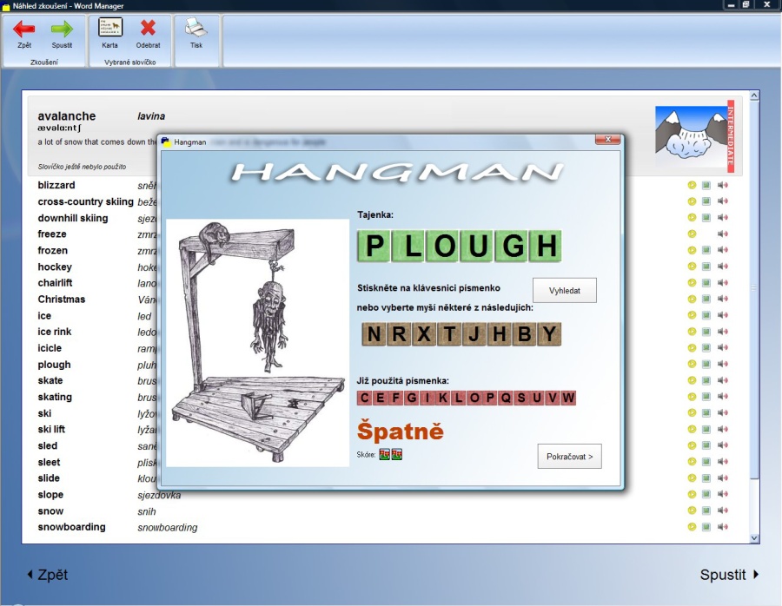Click yellow play icon in the snowboarding row
Screen dimensions: 782x606
(692, 527)
